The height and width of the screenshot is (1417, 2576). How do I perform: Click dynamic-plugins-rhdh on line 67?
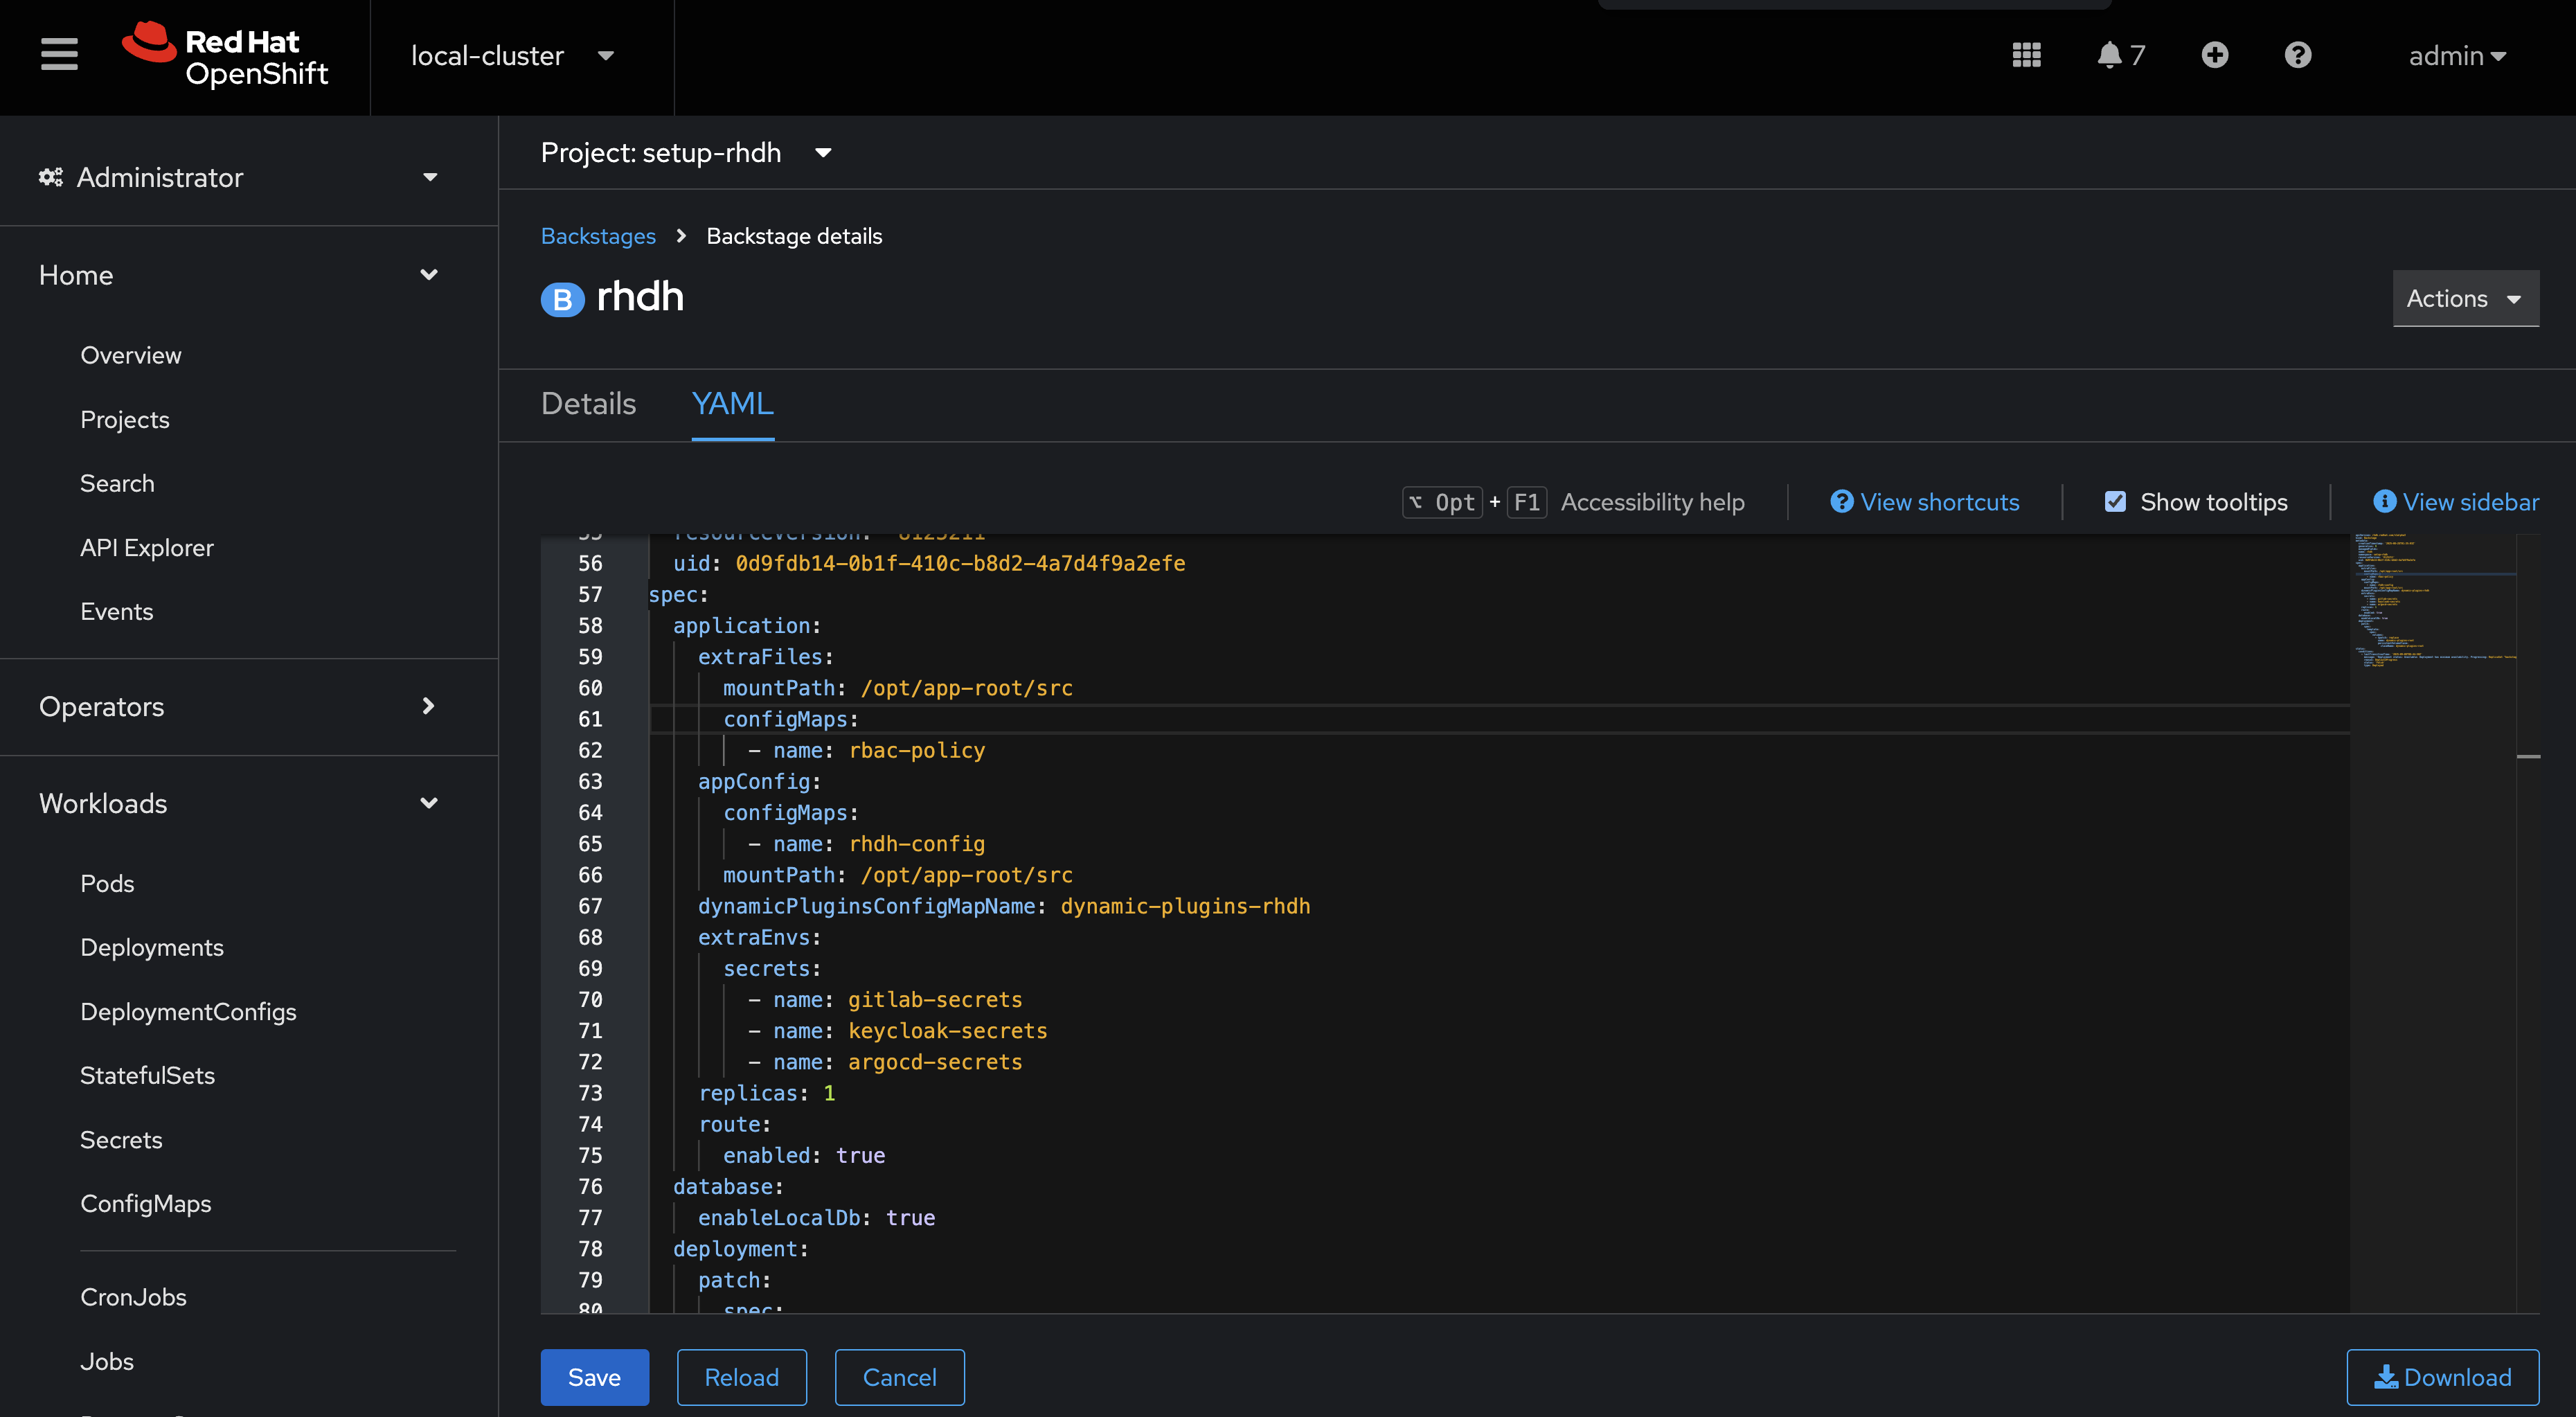pyautogui.click(x=1185, y=906)
